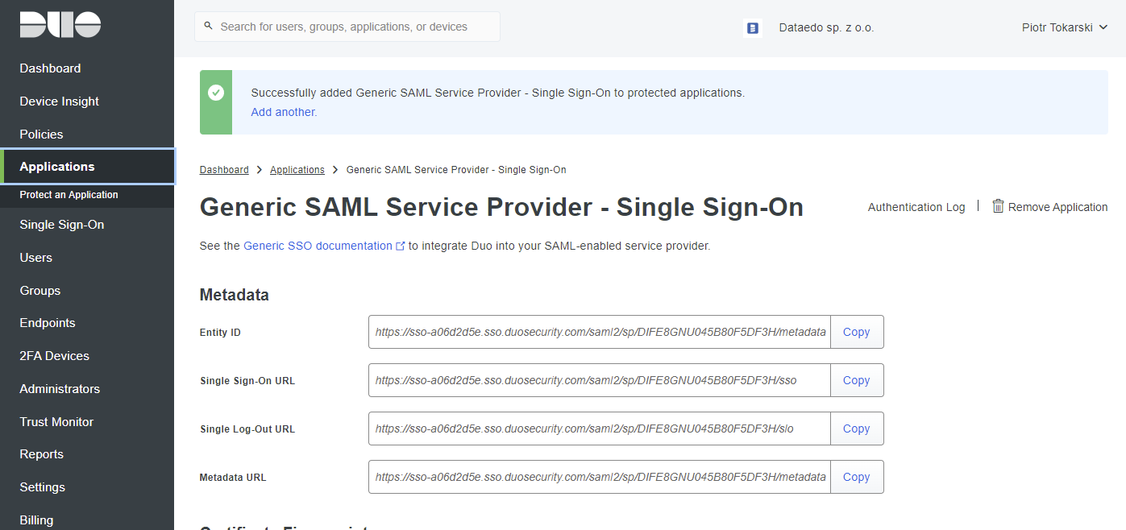The image size is (1126, 530).
Task: Click the Dataedo organization icon
Action: 753,28
